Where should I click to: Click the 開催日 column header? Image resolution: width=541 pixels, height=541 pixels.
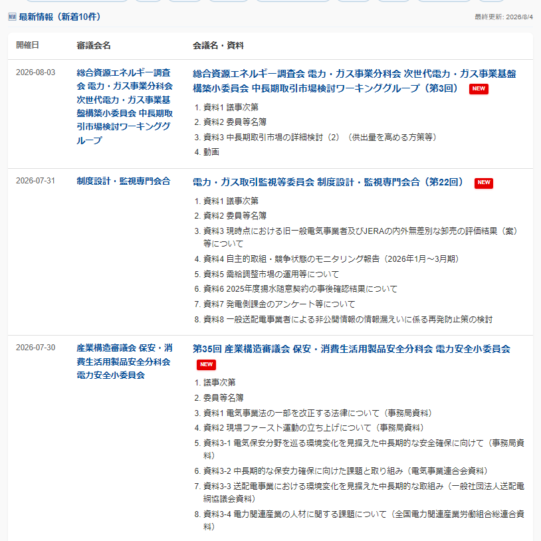[x=27, y=45]
